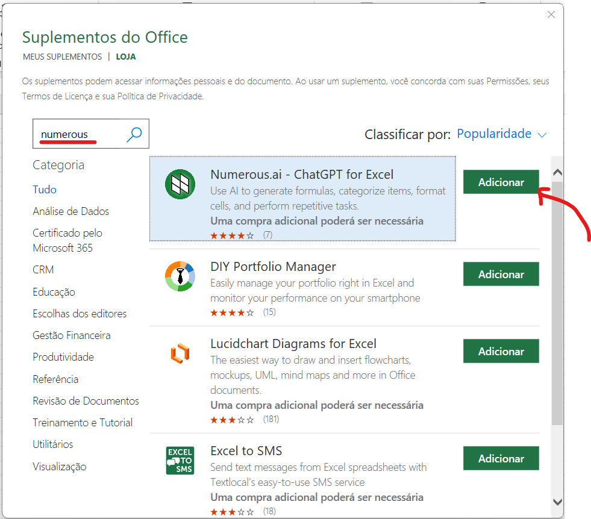591x519 pixels.
Task: Switch to the LOJA tab
Action: tap(125, 55)
